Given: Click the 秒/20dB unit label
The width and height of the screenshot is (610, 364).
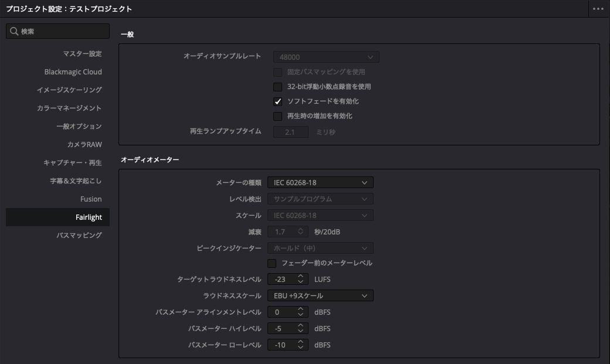Looking at the screenshot, I should [x=327, y=232].
